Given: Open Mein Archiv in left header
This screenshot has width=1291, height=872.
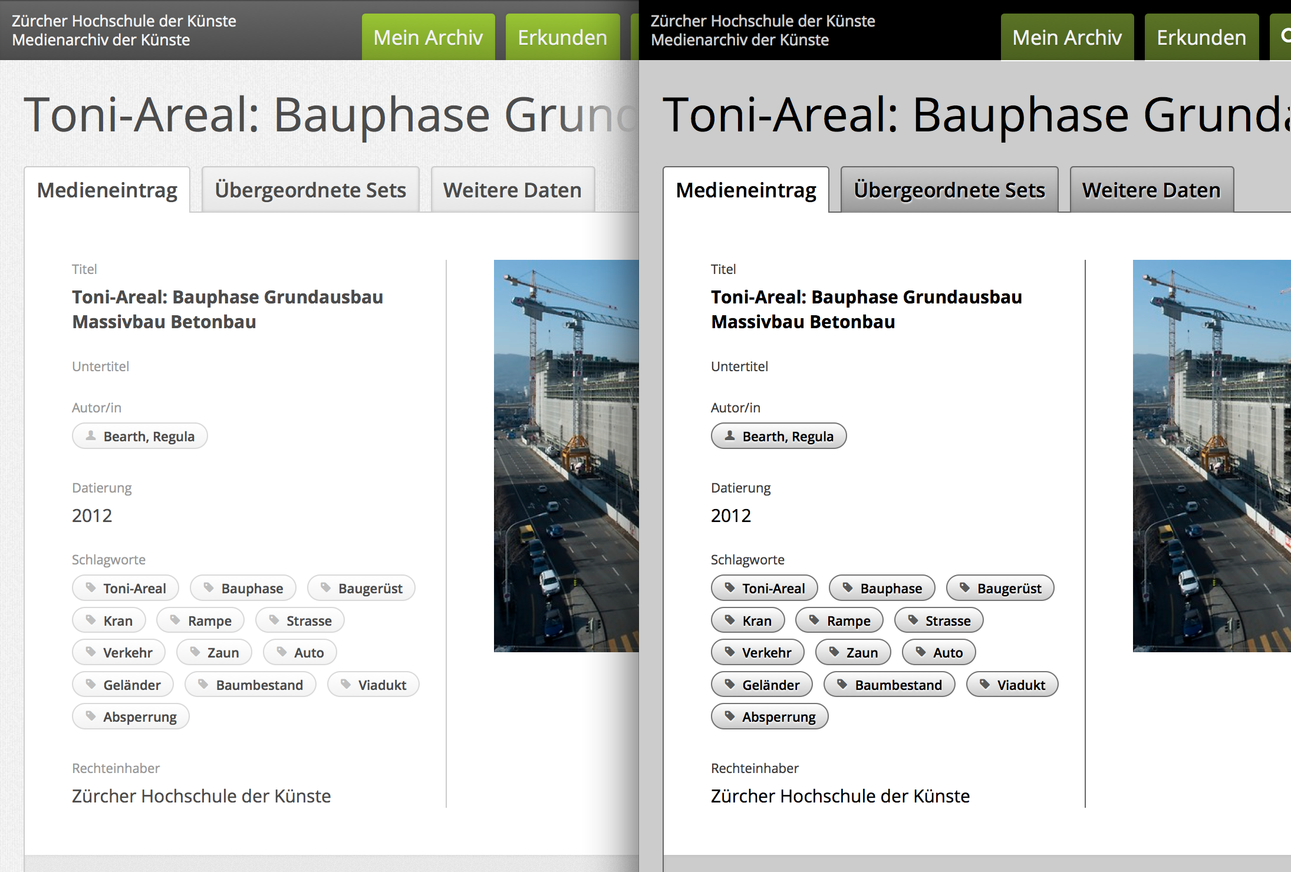Looking at the screenshot, I should [x=428, y=37].
